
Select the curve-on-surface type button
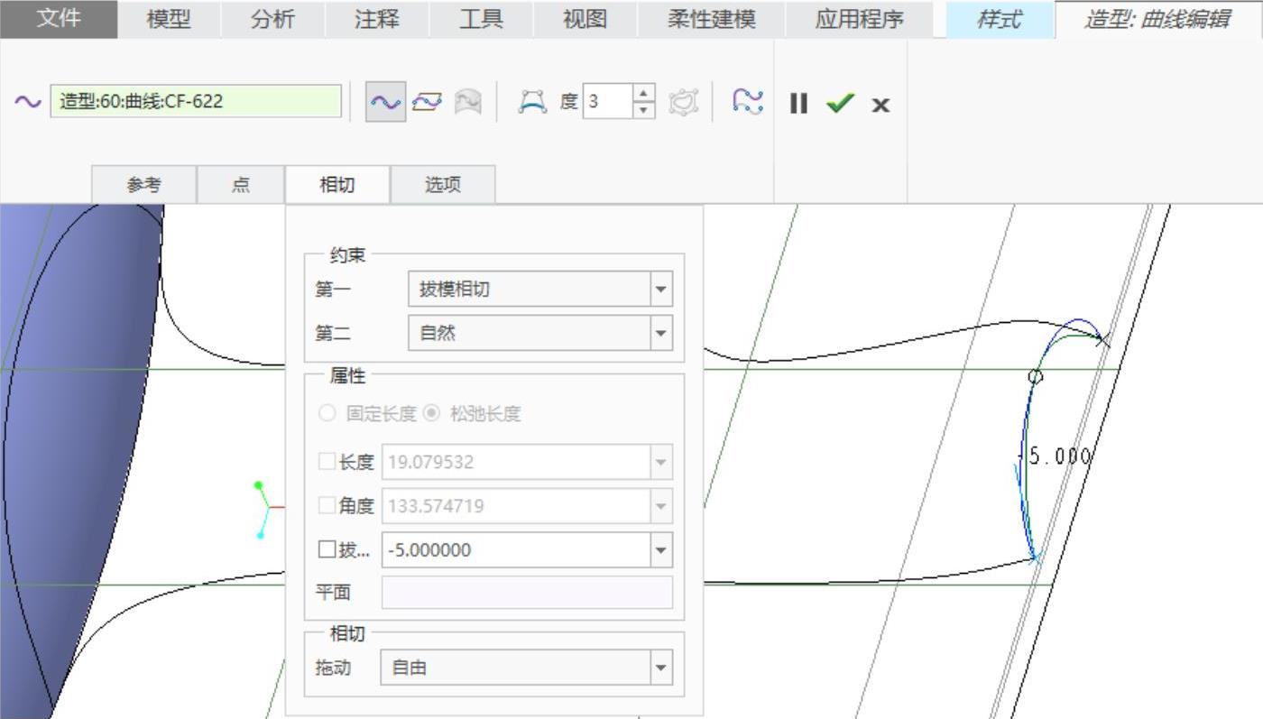pyautogui.click(x=467, y=102)
